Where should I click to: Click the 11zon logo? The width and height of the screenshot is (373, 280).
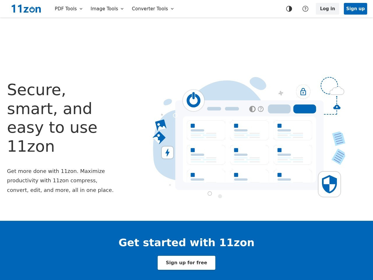point(26,9)
